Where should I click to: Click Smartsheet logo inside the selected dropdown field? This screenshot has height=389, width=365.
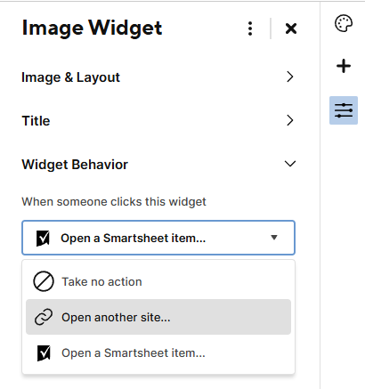coord(43,239)
